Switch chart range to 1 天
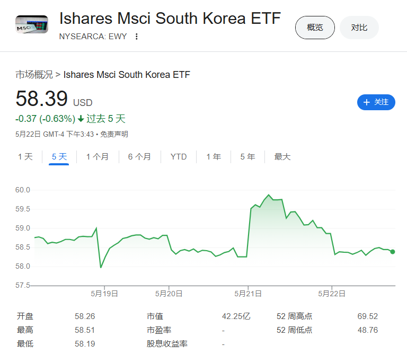Image resolution: width=407 pixels, height=354 pixels. point(25,157)
